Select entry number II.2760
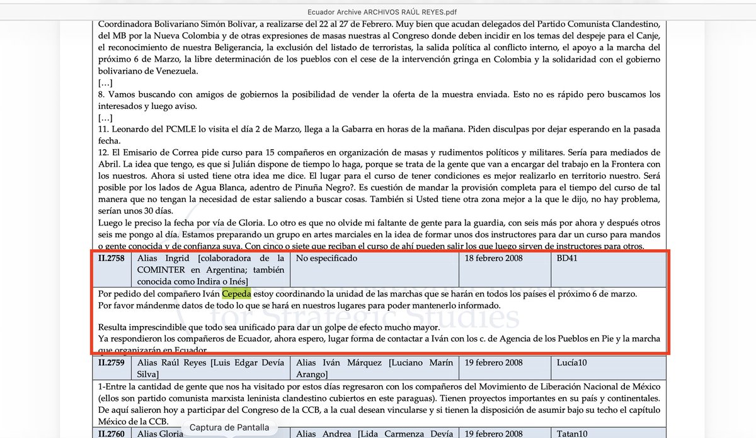The width and height of the screenshot is (756, 438). (x=112, y=433)
